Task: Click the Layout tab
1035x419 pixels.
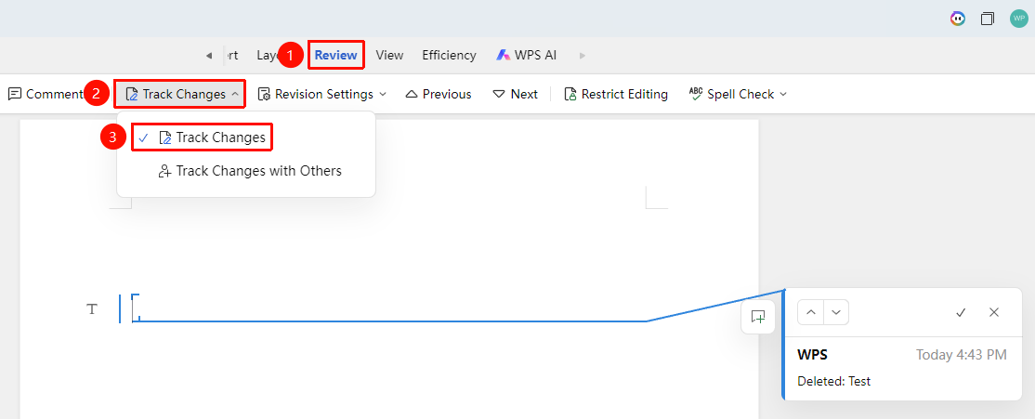Action: coord(269,56)
